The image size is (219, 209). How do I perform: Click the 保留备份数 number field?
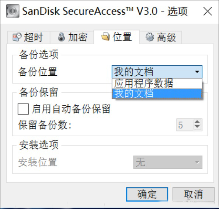point(185,125)
